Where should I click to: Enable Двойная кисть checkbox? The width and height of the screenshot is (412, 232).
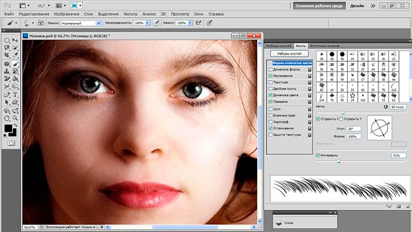click(x=270, y=88)
